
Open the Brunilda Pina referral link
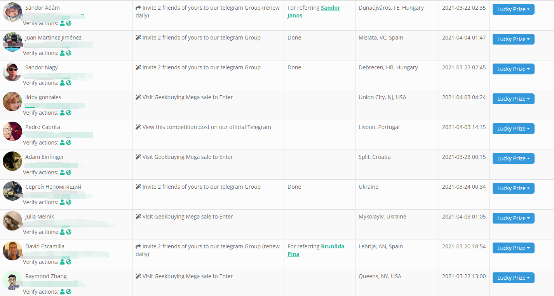tap(315, 250)
